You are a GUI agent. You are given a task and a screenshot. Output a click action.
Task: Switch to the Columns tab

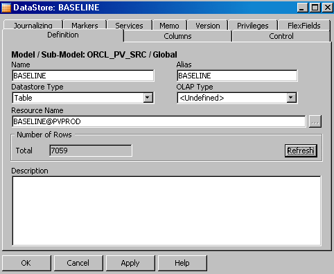coord(177,36)
